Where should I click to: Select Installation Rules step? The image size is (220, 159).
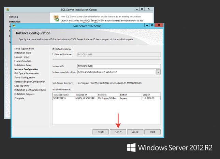coord(23,65)
